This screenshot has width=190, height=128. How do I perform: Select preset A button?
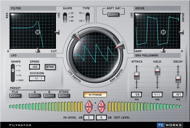35,96
